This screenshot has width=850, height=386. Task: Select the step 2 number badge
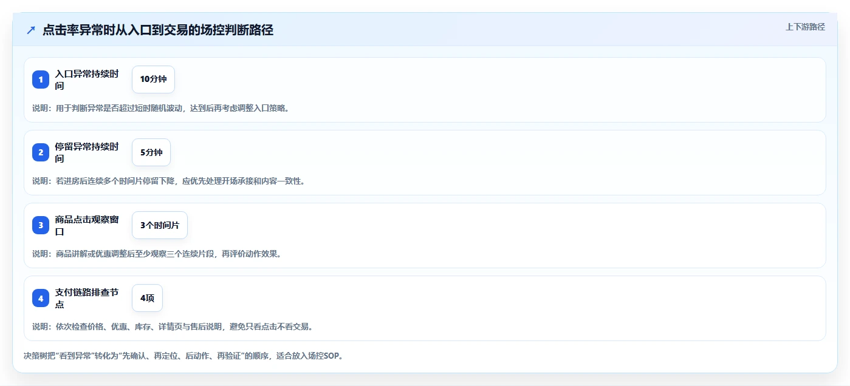(x=41, y=152)
